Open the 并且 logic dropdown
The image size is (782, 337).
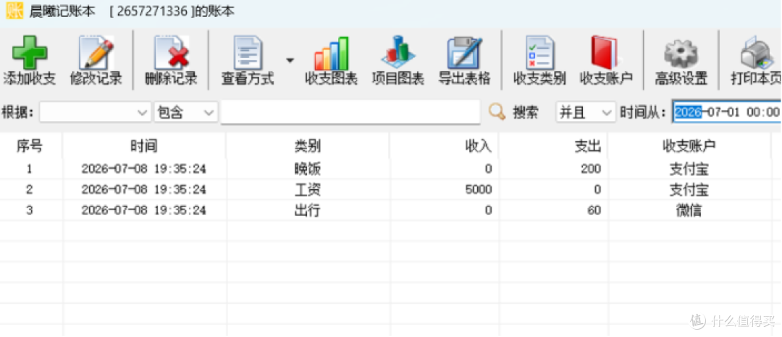click(586, 112)
